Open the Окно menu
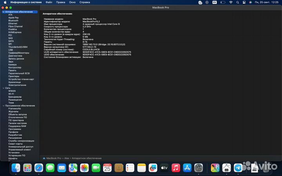 [x=72, y=2]
